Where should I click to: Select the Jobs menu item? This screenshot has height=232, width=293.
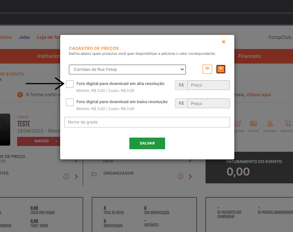click(24, 37)
